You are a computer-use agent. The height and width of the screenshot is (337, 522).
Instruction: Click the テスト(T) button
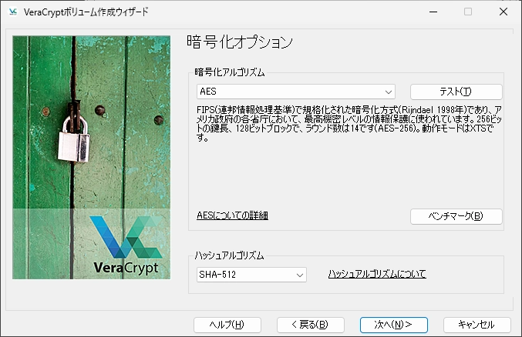click(x=456, y=92)
